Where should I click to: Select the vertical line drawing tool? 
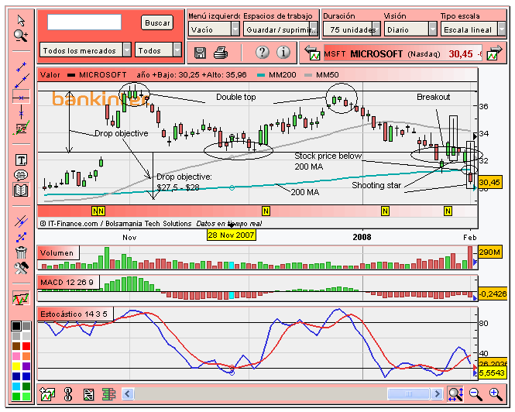21,113
